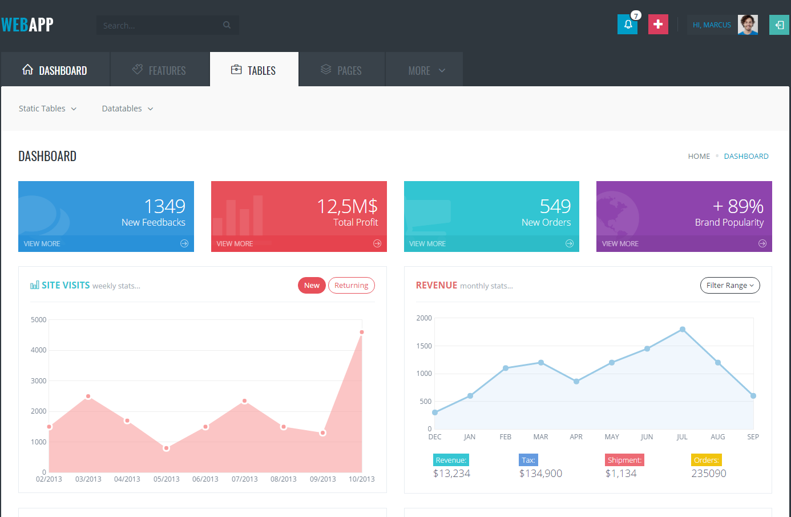
Task: Switch to the FEATURES tab
Action: point(160,69)
